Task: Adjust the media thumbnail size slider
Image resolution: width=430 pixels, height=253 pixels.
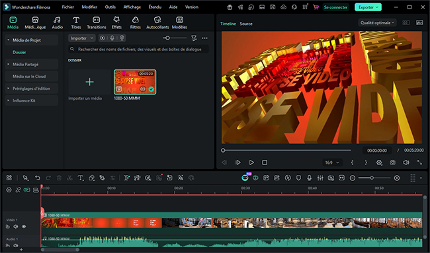Action: [x=175, y=38]
